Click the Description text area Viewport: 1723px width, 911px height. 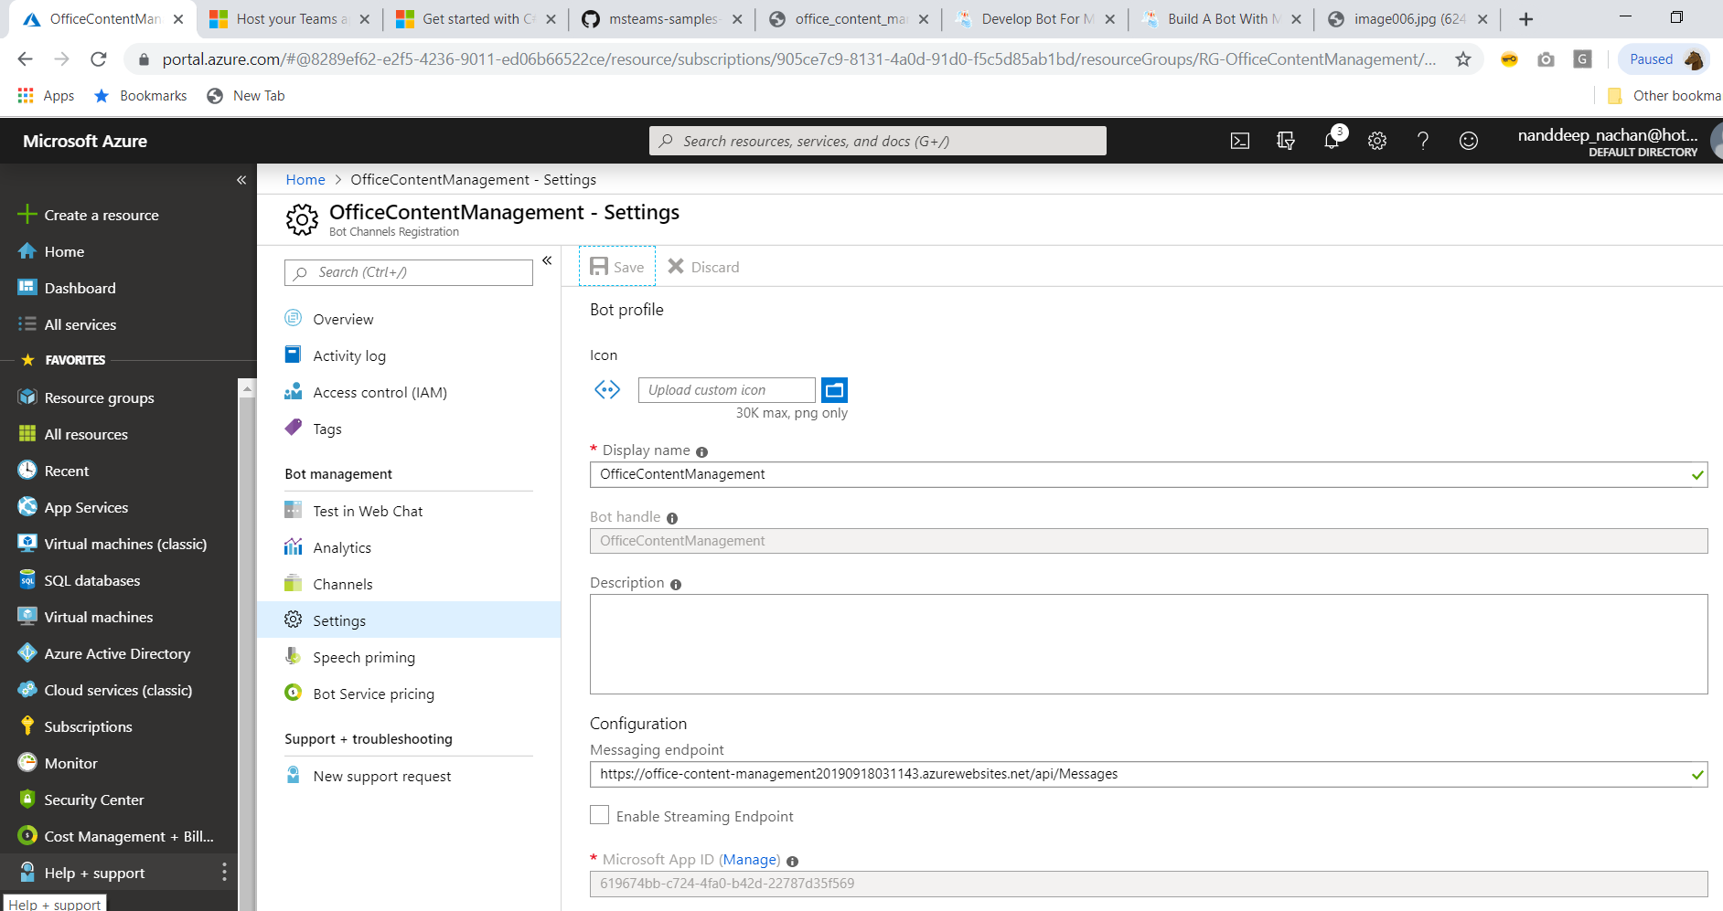point(1148,644)
